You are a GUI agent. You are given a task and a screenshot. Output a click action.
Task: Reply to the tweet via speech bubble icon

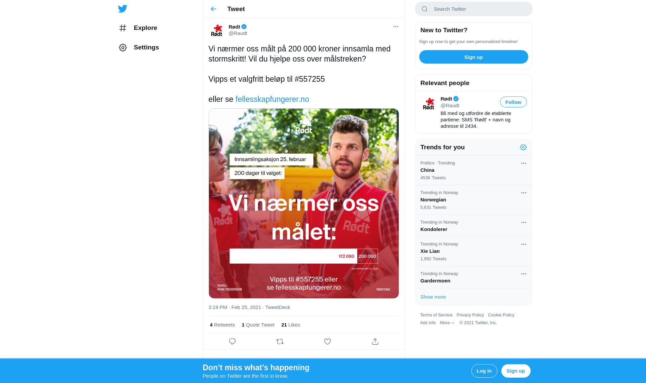(232, 342)
